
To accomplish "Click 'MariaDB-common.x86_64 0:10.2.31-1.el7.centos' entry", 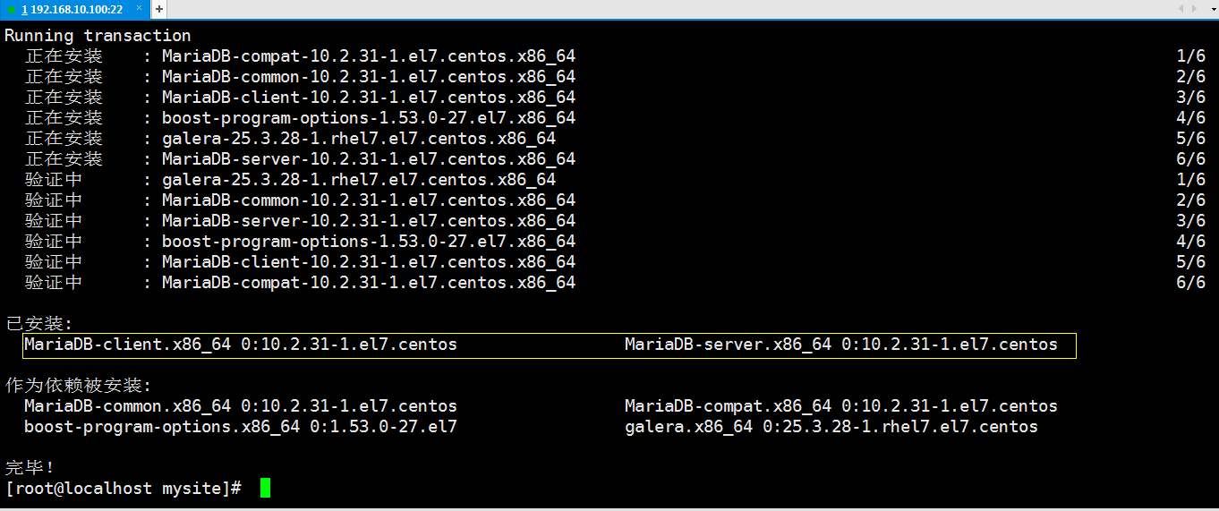I will (241, 406).
